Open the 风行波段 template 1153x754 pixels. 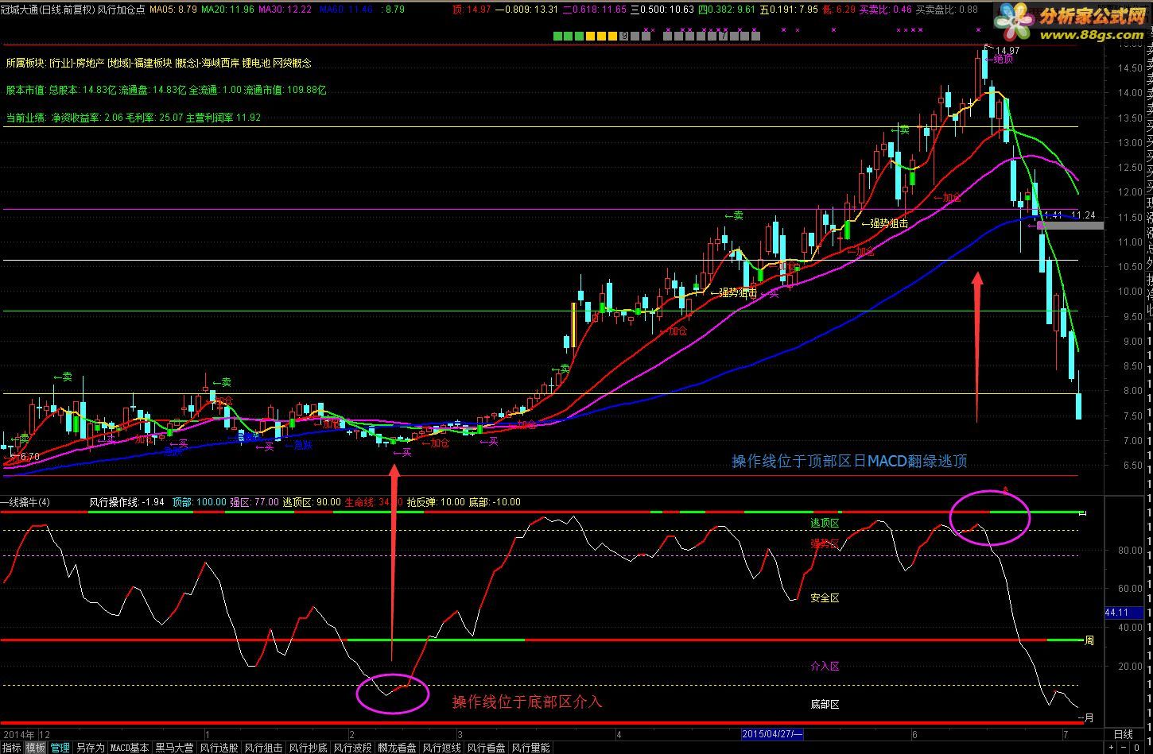pos(352,748)
